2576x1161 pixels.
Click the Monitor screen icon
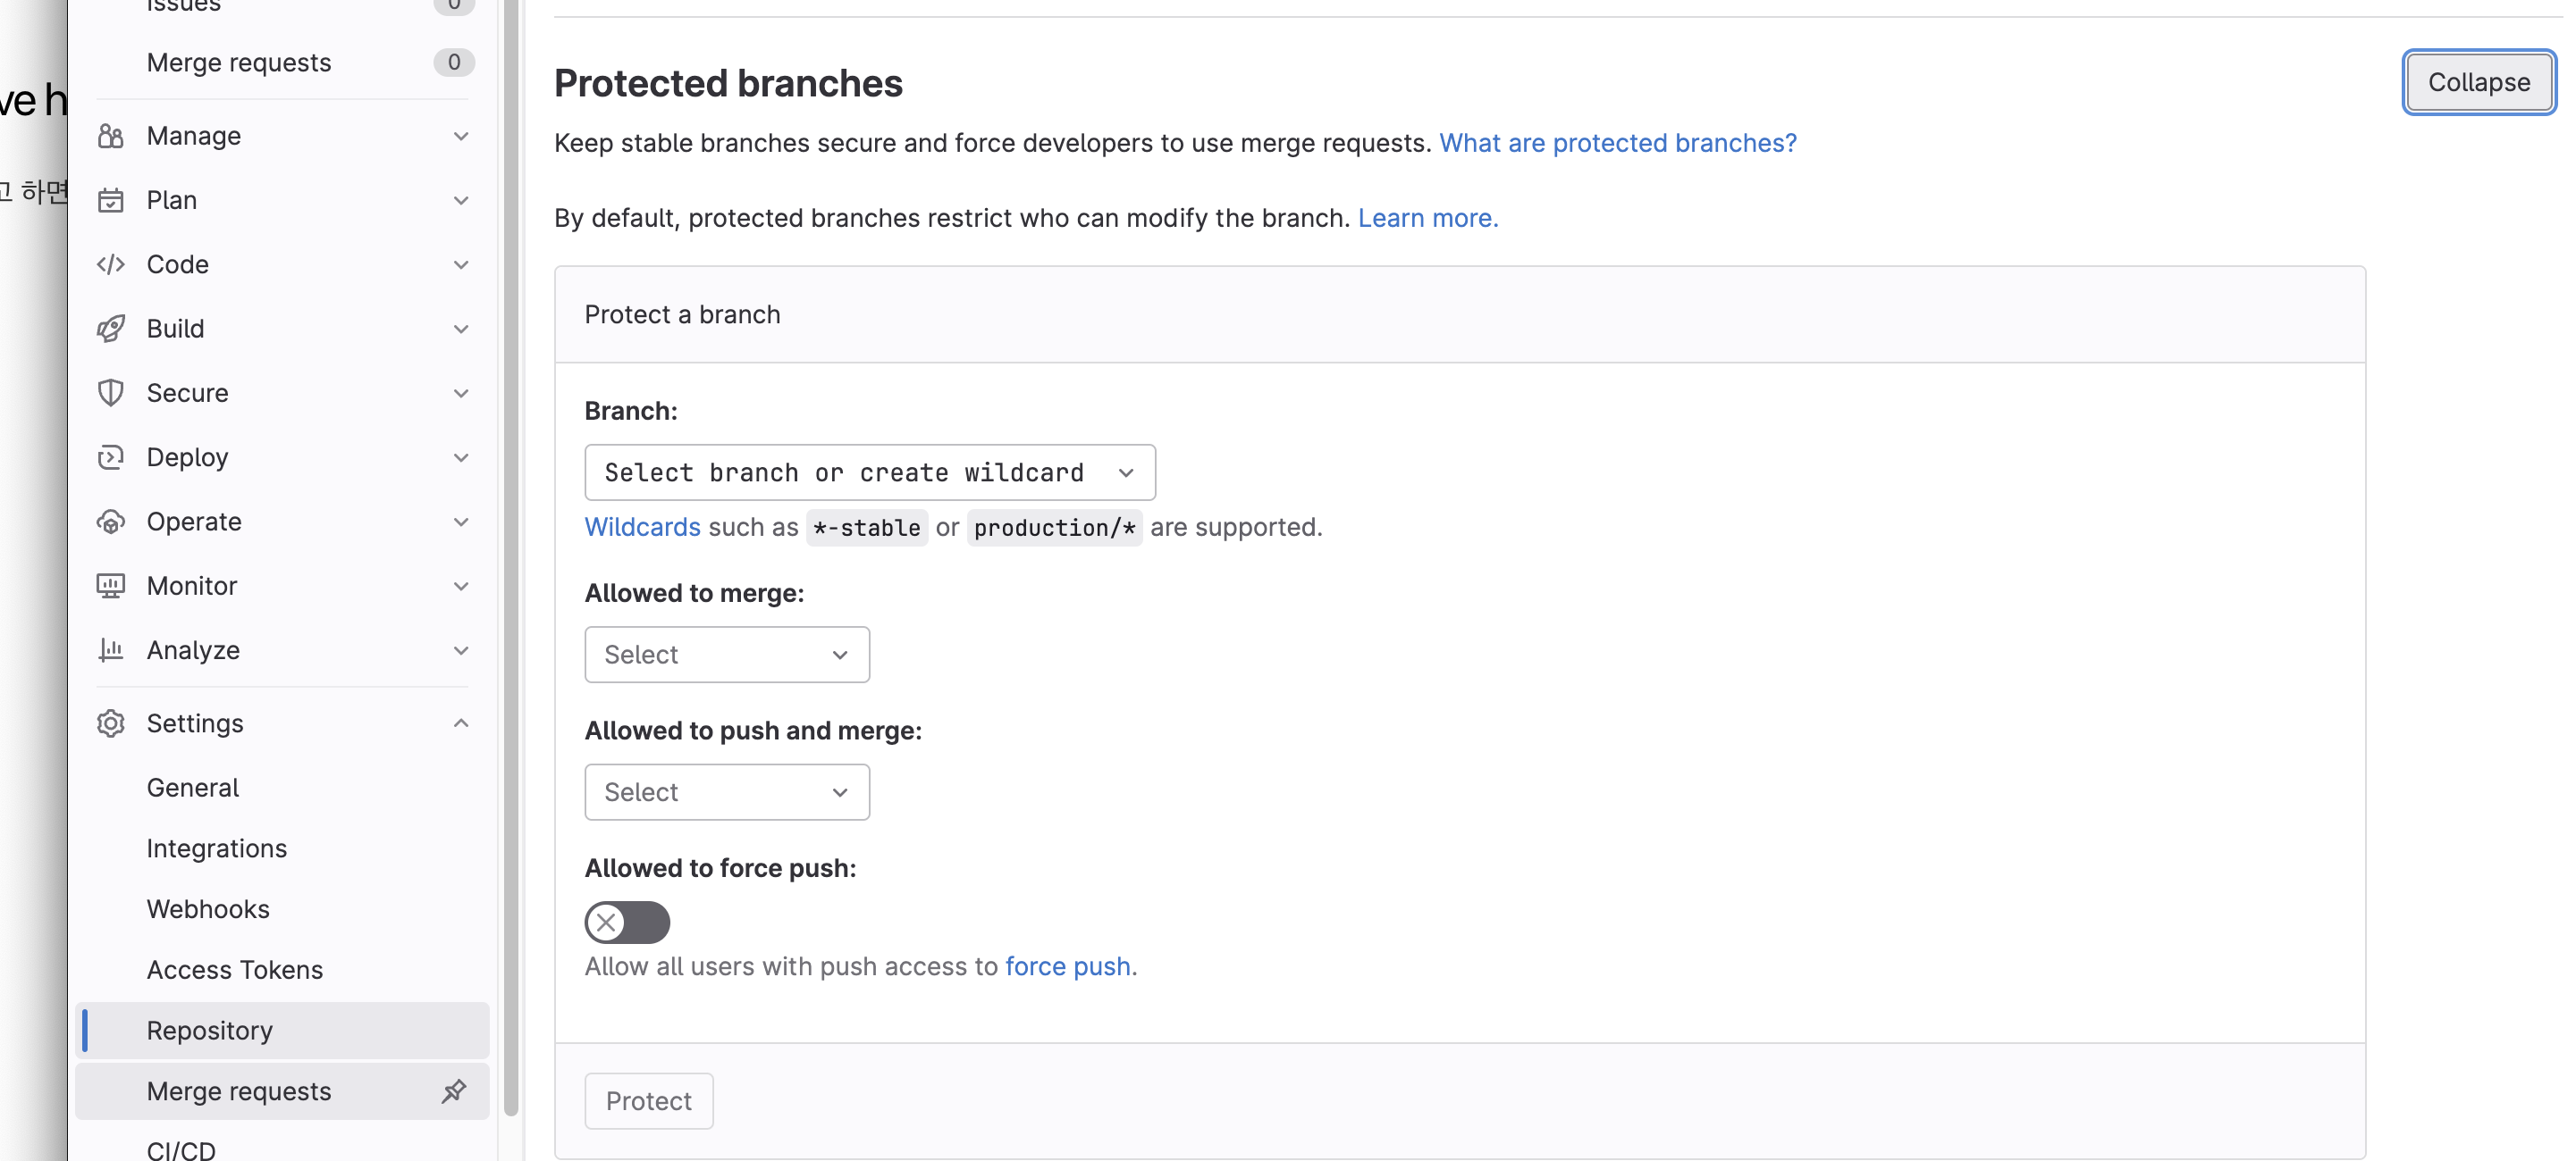[x=110, y=586]
